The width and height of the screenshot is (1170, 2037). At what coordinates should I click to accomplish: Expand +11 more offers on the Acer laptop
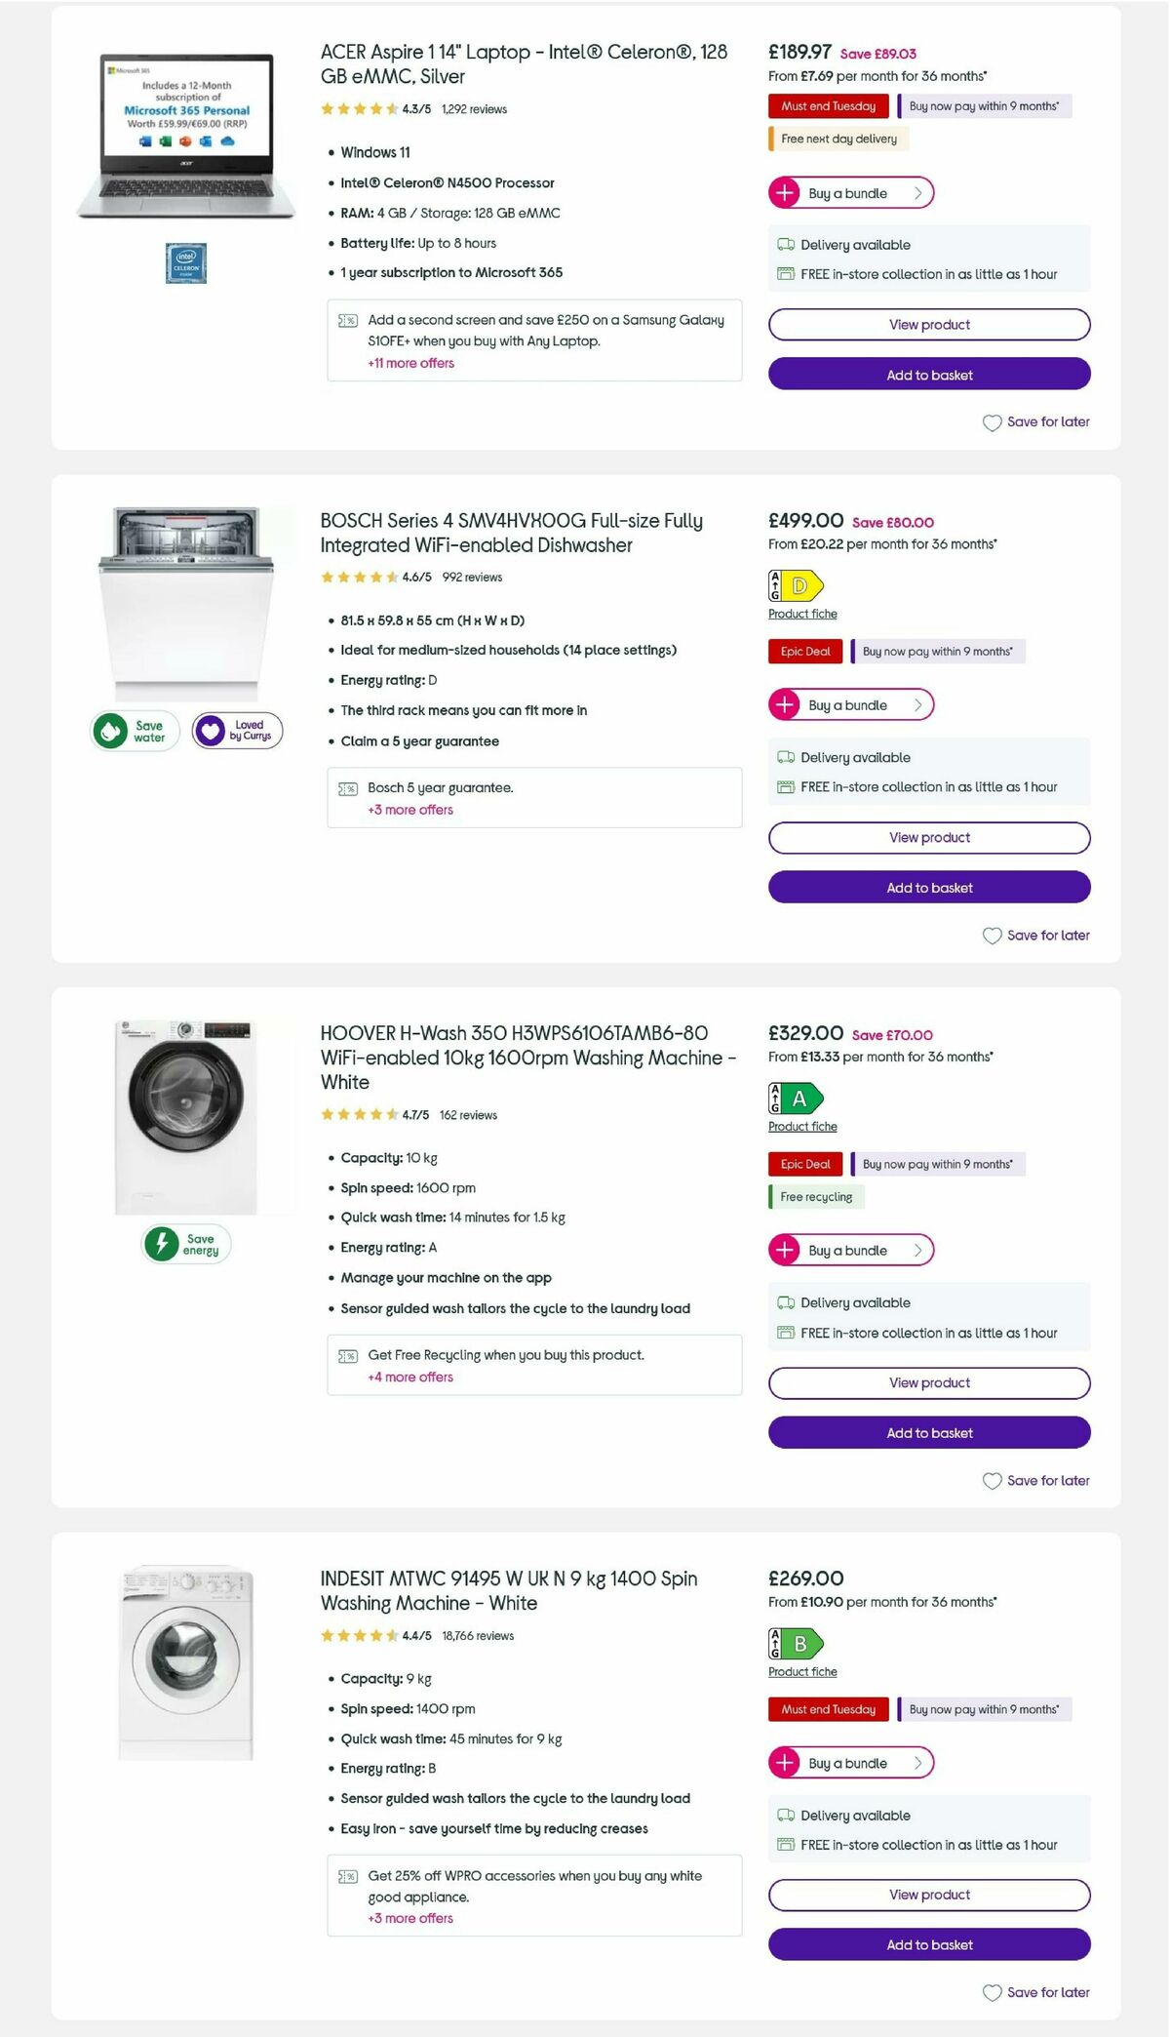(409, 362)
